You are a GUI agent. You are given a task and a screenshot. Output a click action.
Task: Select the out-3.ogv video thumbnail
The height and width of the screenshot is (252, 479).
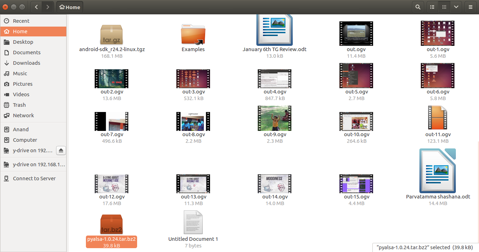193,78
